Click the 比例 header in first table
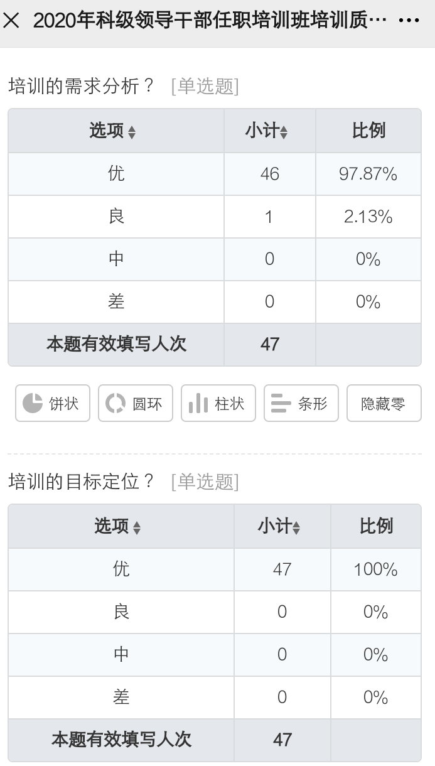Screen dimensions: 435x766 click(x=368, y=131)
